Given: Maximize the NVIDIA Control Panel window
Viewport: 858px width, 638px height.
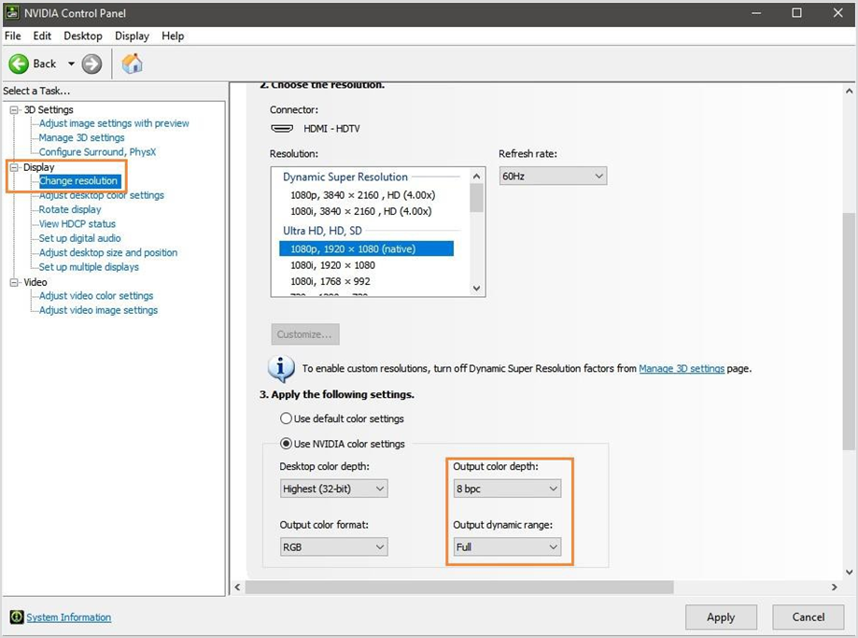Looking at the screenshot, I should (x=796, y=12).
